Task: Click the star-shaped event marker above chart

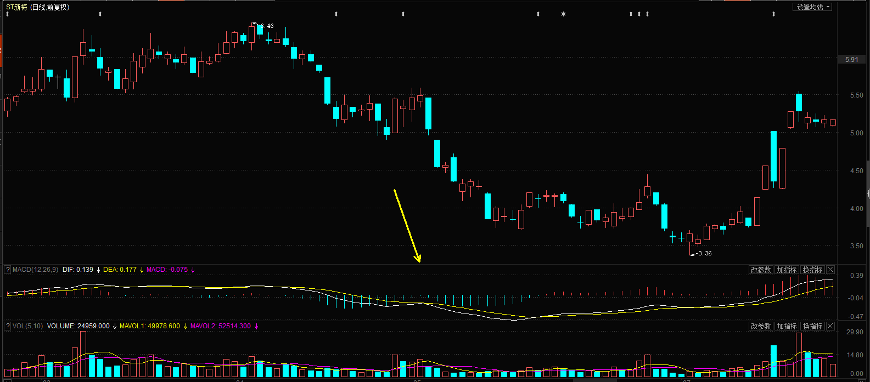Action: (x=563, y=14)
